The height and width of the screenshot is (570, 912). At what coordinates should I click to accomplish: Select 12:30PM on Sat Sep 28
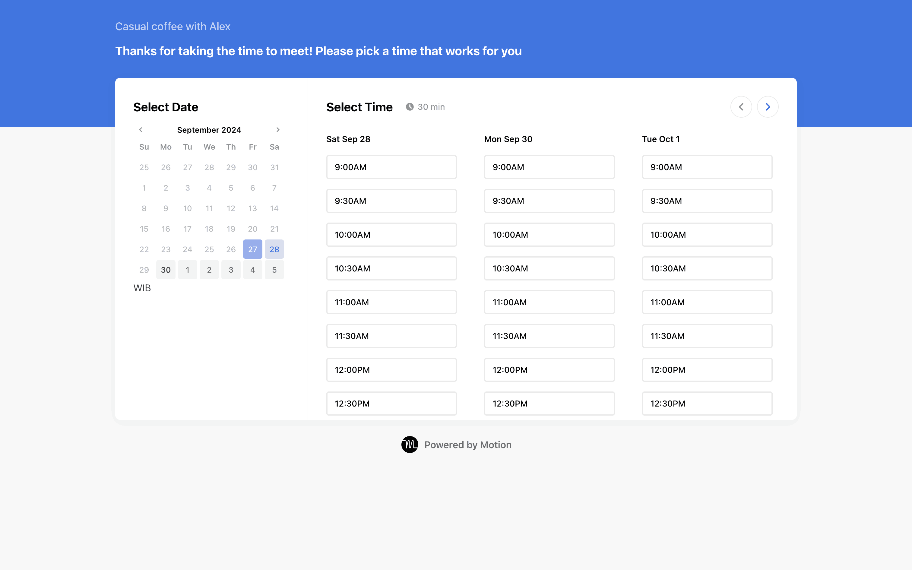(x=391, y=404)
